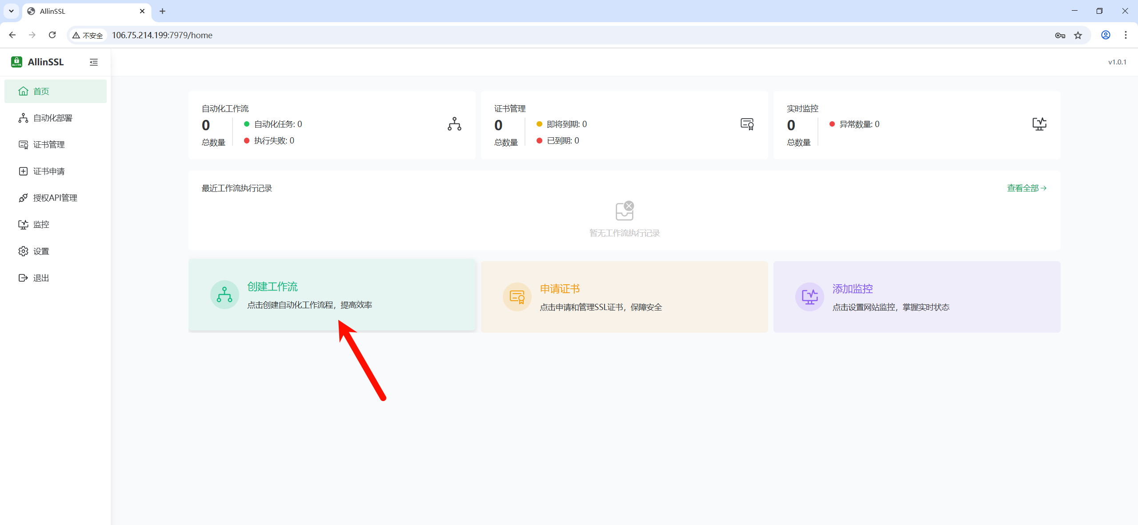Click the 创建工作流 card title

click(x=272, y=286)
